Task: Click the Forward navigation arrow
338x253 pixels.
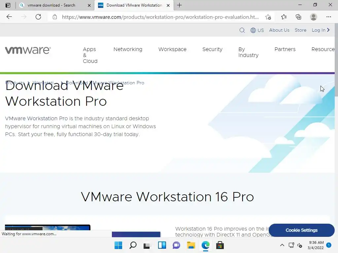Action: coord(24,17)
